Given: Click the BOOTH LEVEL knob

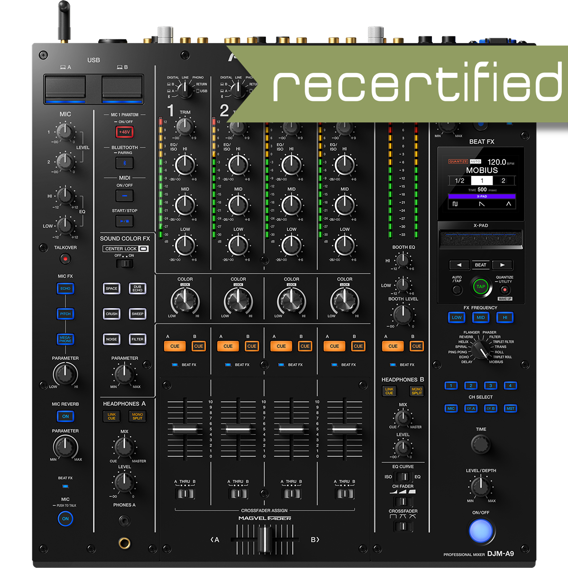Looking at the screenshot, I should click(x=403, y=314).
